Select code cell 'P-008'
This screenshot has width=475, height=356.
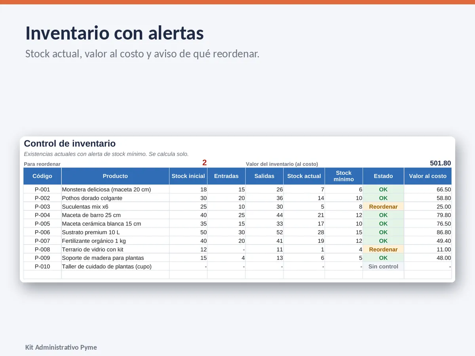pyautogui.click(x=42, y=249)
